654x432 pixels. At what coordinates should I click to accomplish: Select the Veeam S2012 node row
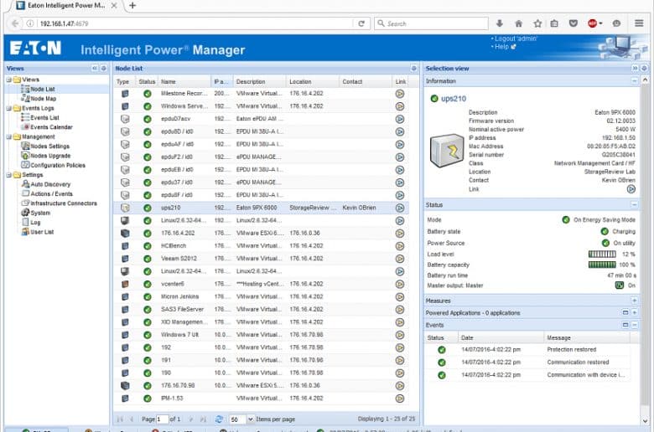261,259
